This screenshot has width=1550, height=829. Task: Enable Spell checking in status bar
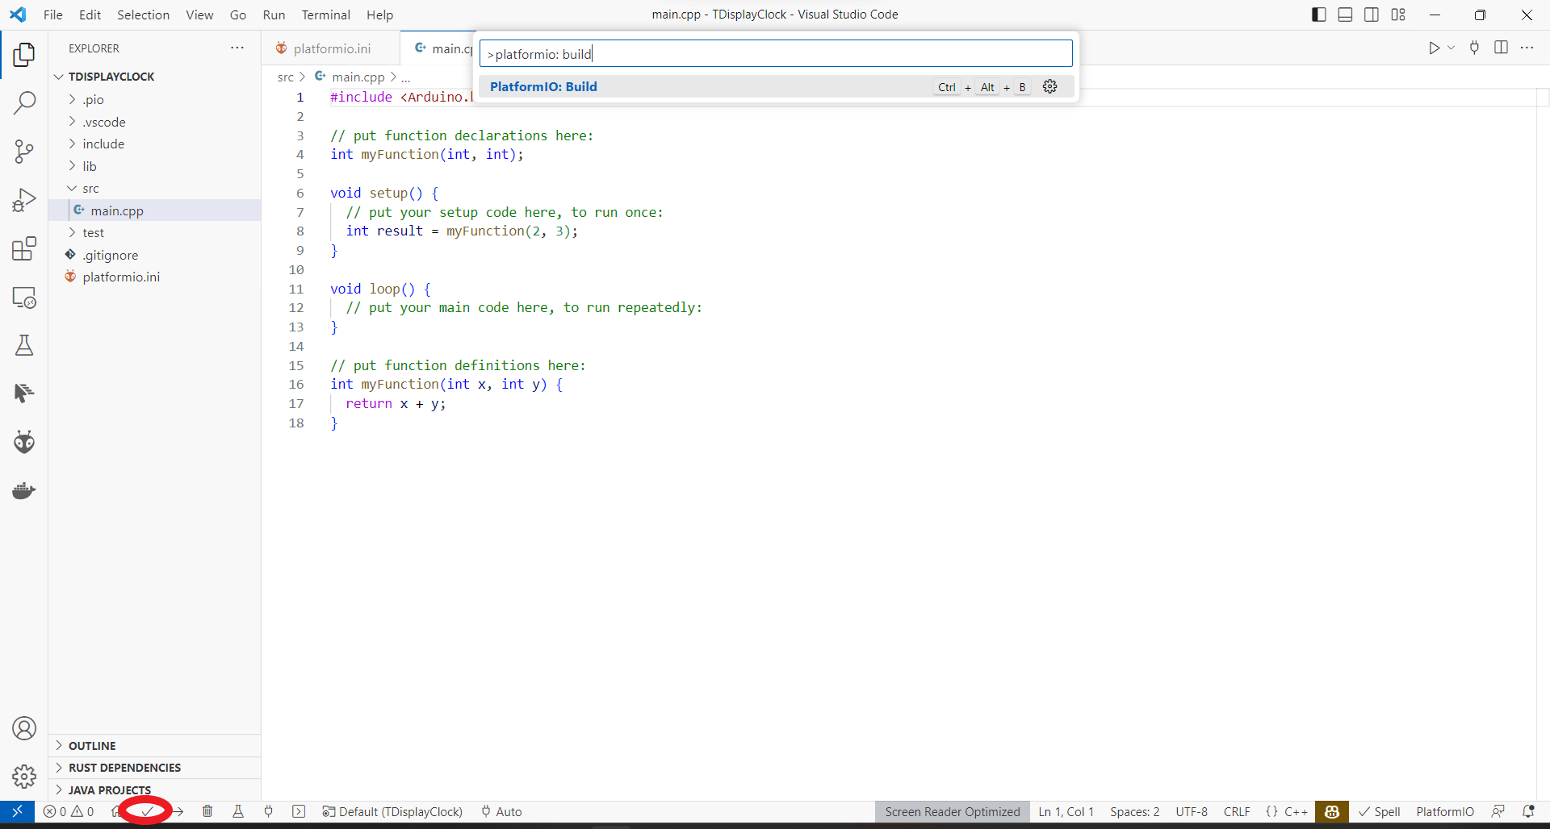coord(1380,812)
